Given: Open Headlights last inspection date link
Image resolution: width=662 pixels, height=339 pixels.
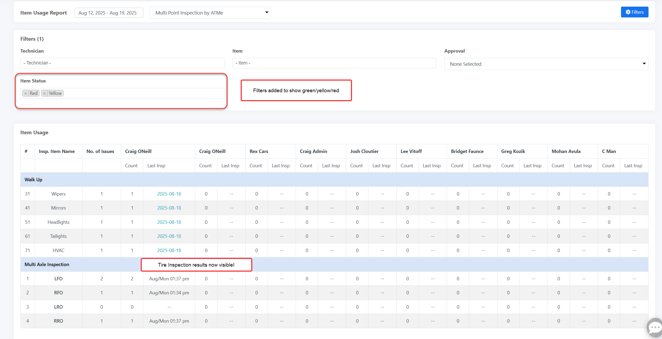Looking at the screenshot, I should tap(169, 222).
